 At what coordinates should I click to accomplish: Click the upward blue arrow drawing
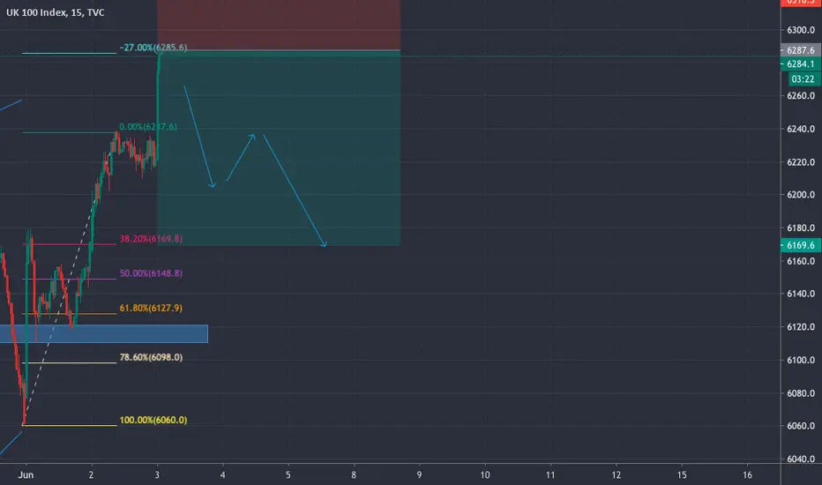[x=241, y=157]
